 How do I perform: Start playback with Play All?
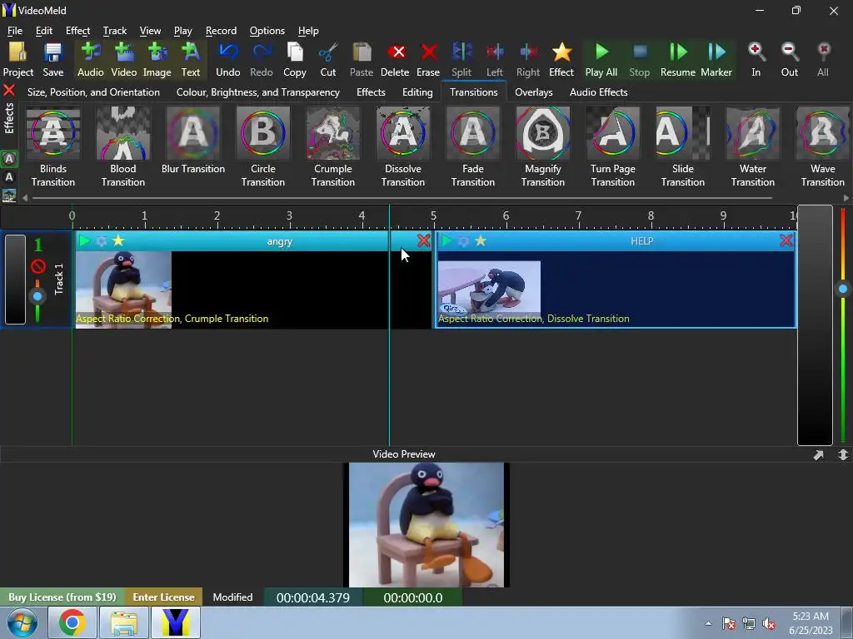click(601, 60)
